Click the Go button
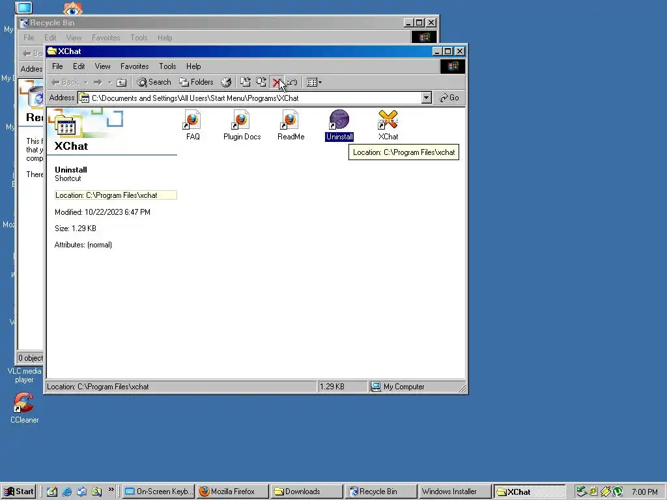 (449, 98)
